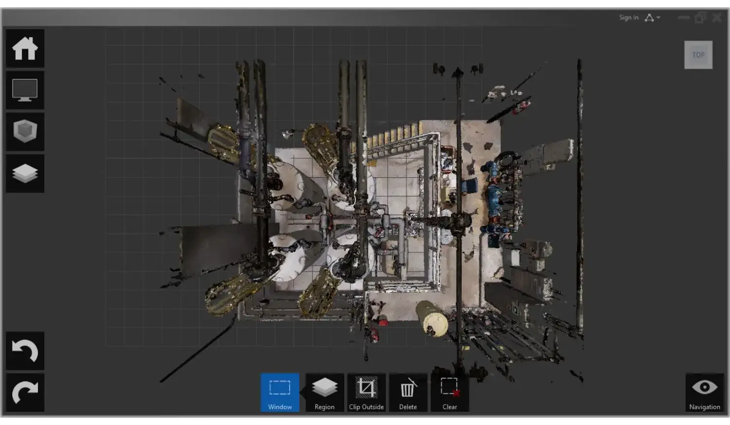The width and height of the screenshot is (730, 425).
Task: Click the cream cylindrical tank in the point cloud
Action: [432, 318]
